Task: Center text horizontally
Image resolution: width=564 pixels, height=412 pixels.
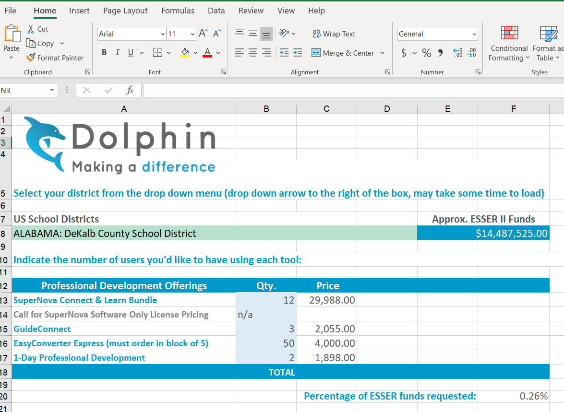Action: (253, 53)
